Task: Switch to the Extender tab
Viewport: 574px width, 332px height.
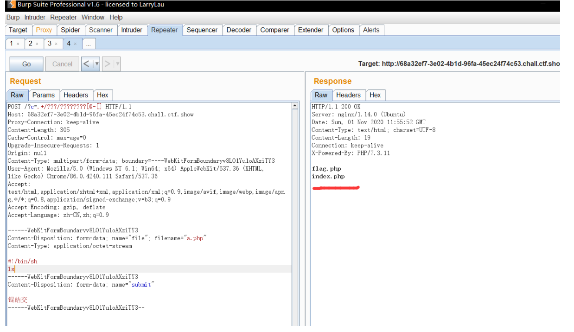Action: pyautogui.click(x=311, y=30)
